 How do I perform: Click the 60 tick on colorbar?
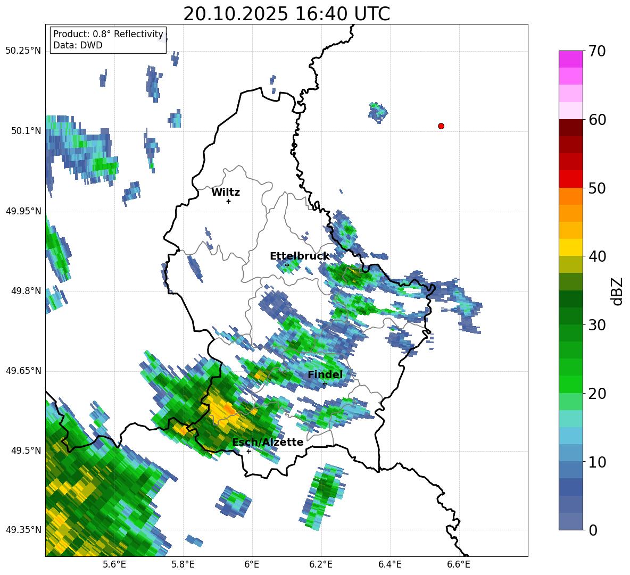597,120
